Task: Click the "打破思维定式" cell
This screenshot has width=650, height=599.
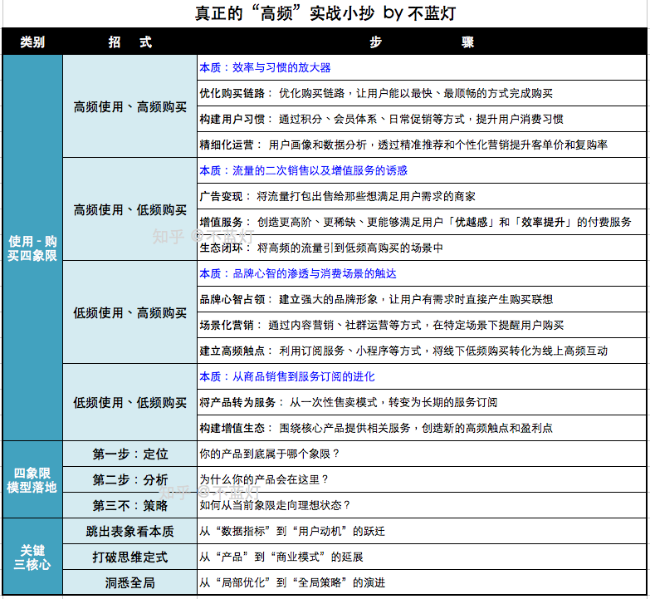Action: 130,557
